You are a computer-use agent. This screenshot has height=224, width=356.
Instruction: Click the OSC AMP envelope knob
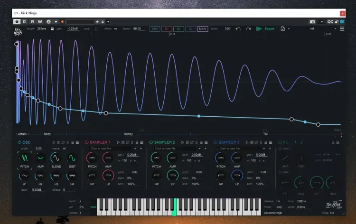click(x=40, y=158)
